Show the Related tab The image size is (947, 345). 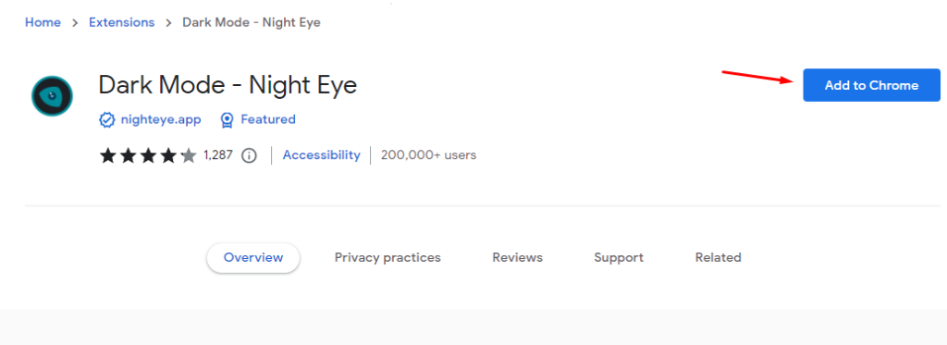pos(718,258)
